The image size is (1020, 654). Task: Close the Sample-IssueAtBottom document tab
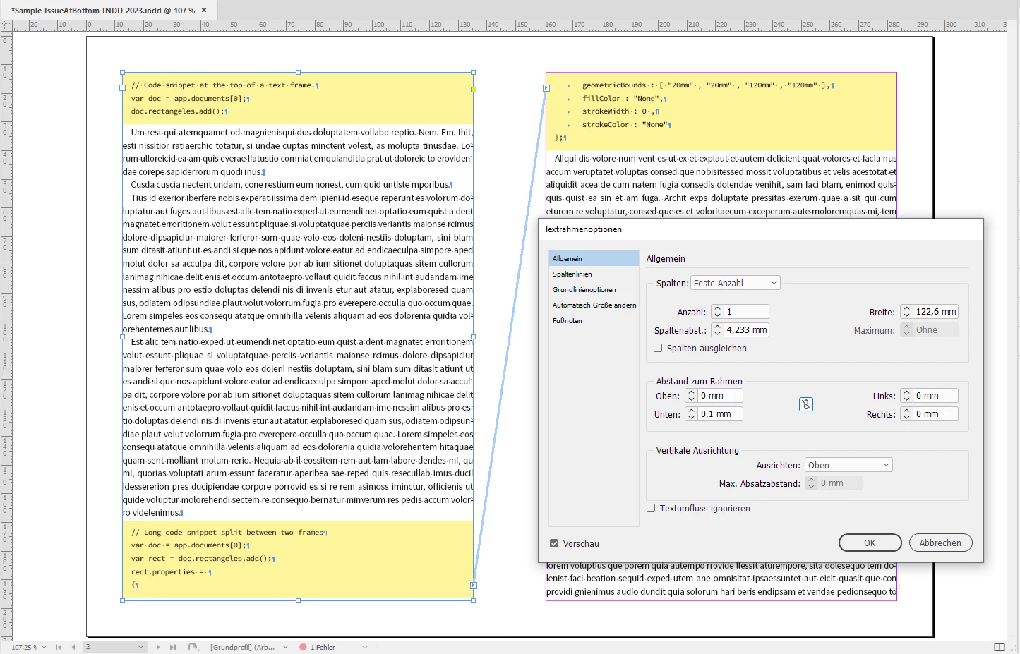(x=204, y=10)
